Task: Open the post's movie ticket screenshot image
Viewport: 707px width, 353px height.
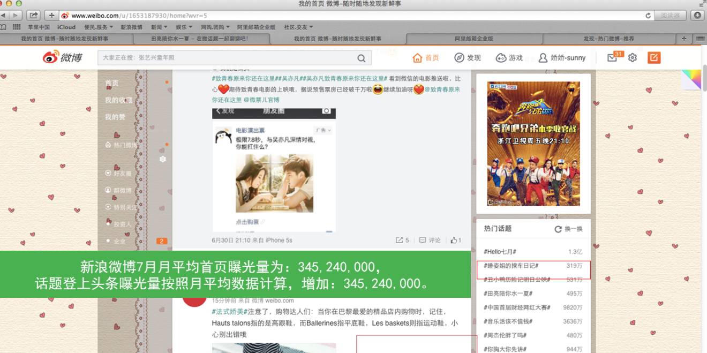Action: pos(274,170)
